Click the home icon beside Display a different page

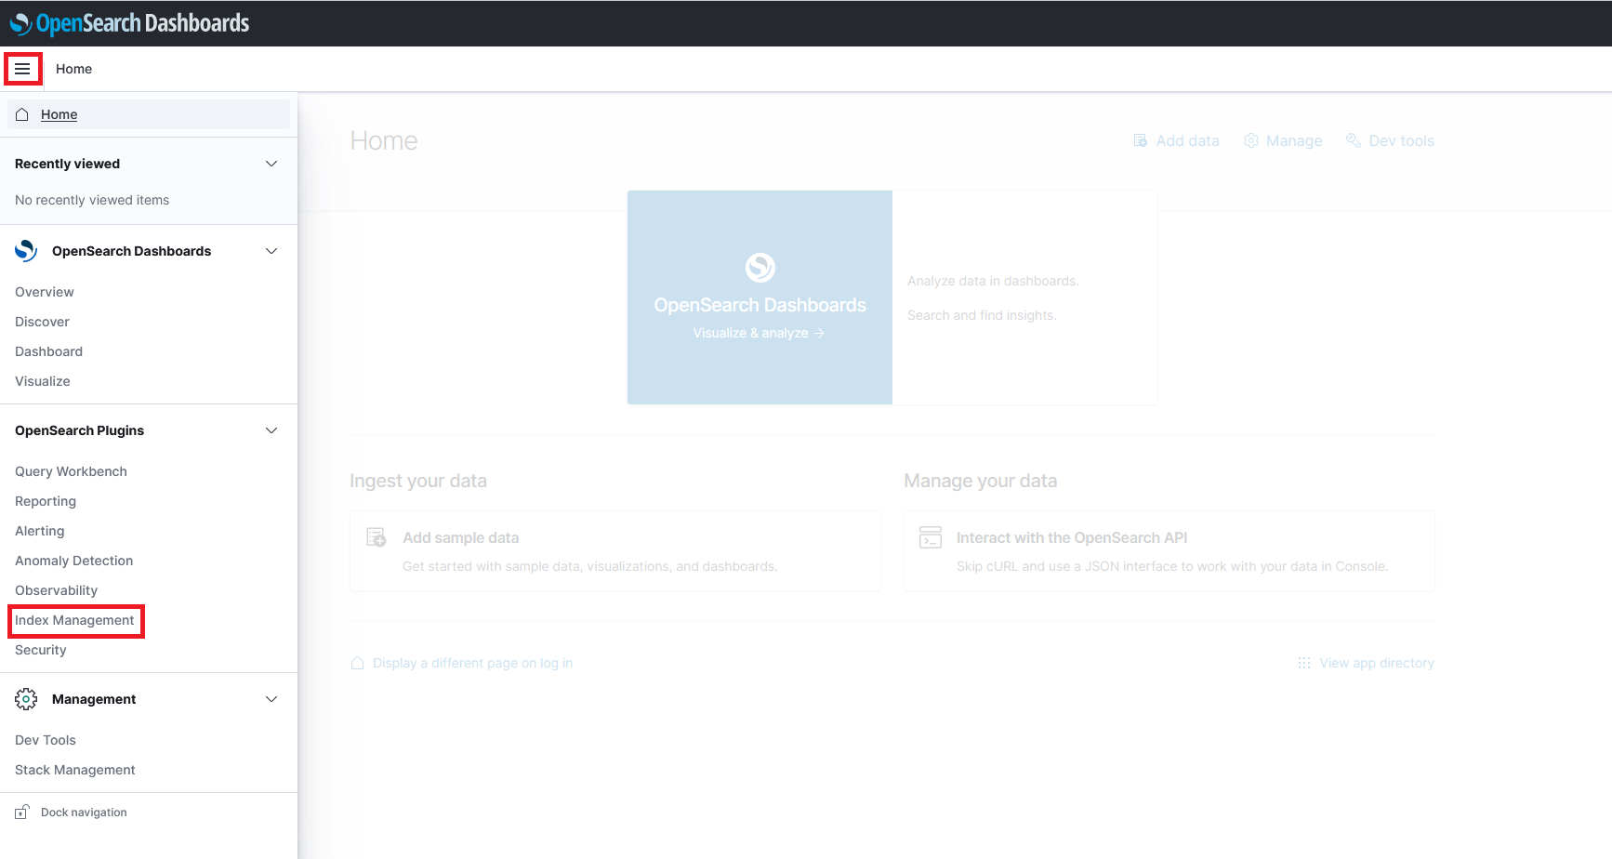click(357, 663)
